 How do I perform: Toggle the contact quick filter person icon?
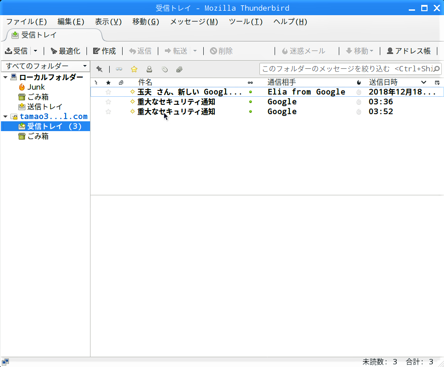click(149, 69)
